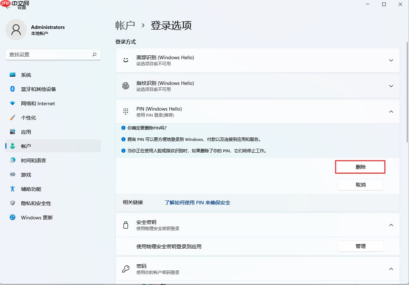Select the 应用 icon in sidebar
This screenshot has width=409, height=285.
12,132
